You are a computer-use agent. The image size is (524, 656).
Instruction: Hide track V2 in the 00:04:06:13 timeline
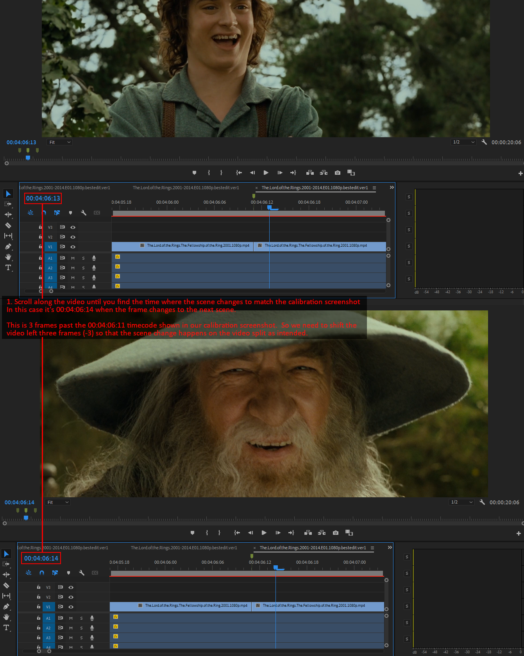[73, 237]
